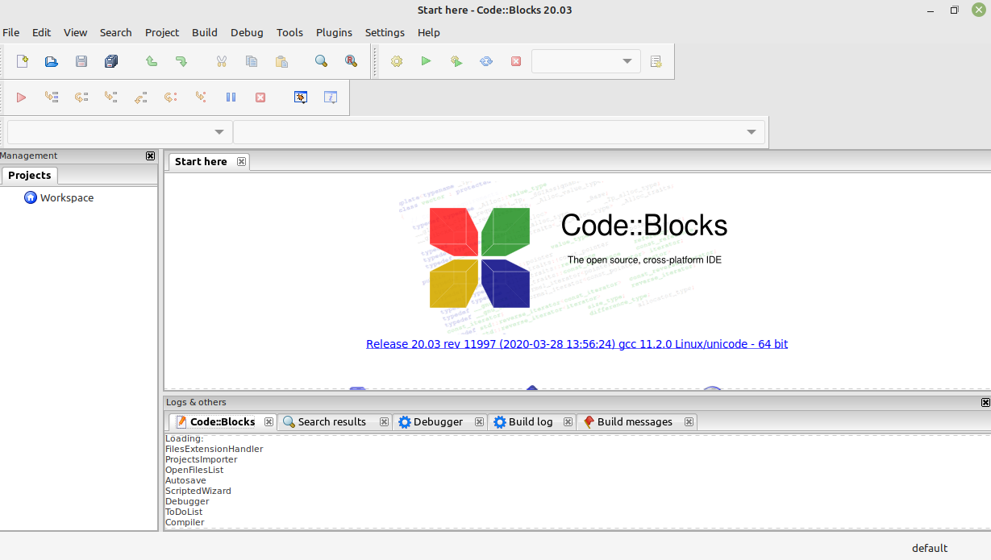Screen dimensions: 991x560
Task: Close the Management panel
Action: click(x=150, y=156)
